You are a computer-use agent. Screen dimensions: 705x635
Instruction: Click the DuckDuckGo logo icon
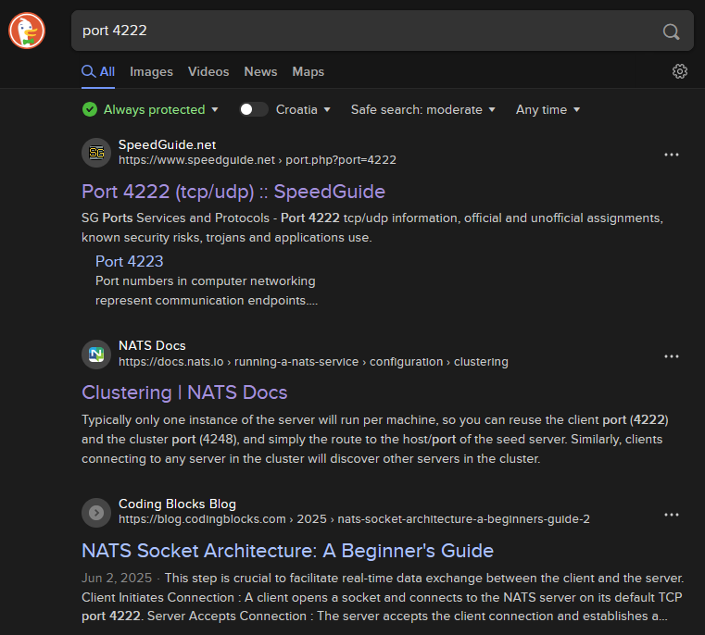[27, 31]
